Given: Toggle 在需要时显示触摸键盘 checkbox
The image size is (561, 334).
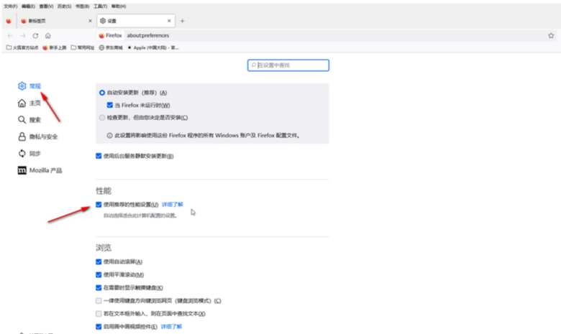Looking at the screenshot, I should click(x=99, y=288).
